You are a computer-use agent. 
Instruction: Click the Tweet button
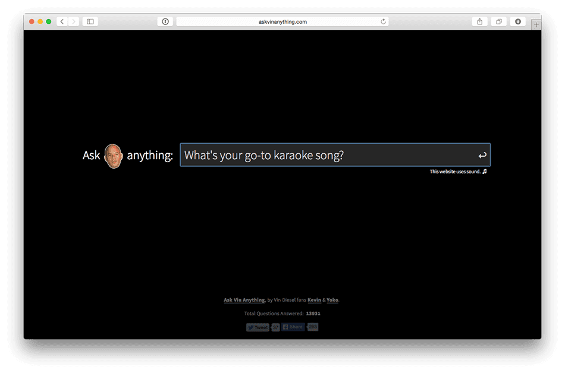(x=258, y=327)
